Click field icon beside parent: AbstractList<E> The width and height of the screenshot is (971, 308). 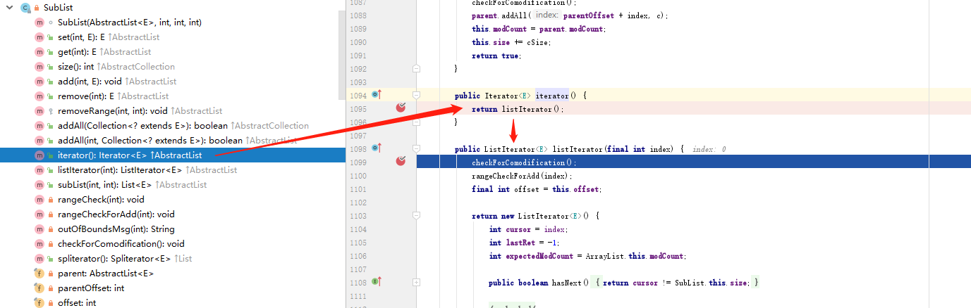[x=39, y=274]
